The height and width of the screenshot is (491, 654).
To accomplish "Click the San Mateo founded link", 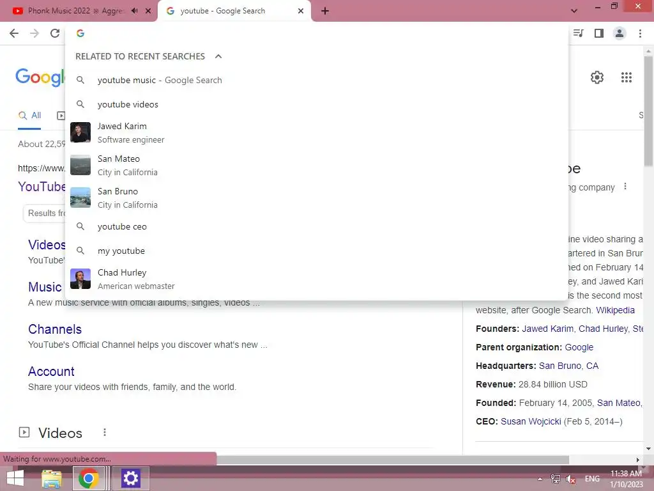I will 618,403.
